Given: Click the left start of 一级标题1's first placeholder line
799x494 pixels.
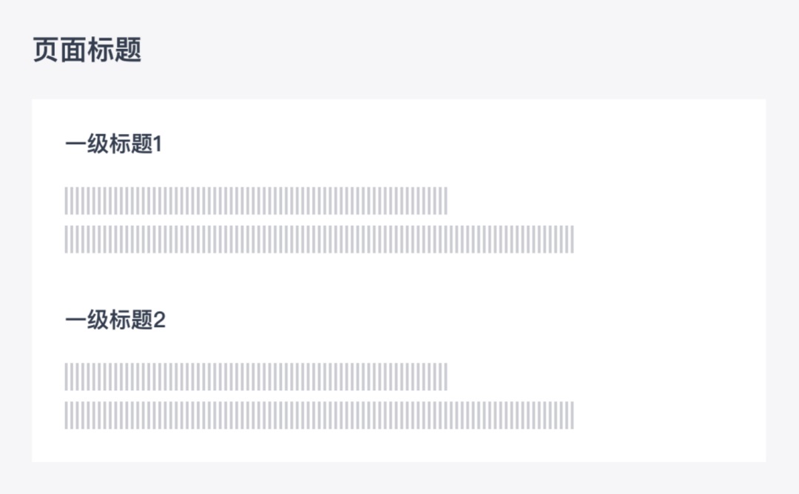Looking at the screenshot, I should point(70,201).
